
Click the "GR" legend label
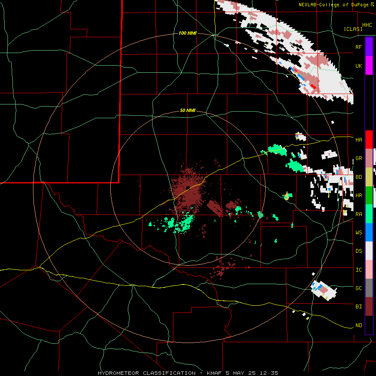click(358, 158)
